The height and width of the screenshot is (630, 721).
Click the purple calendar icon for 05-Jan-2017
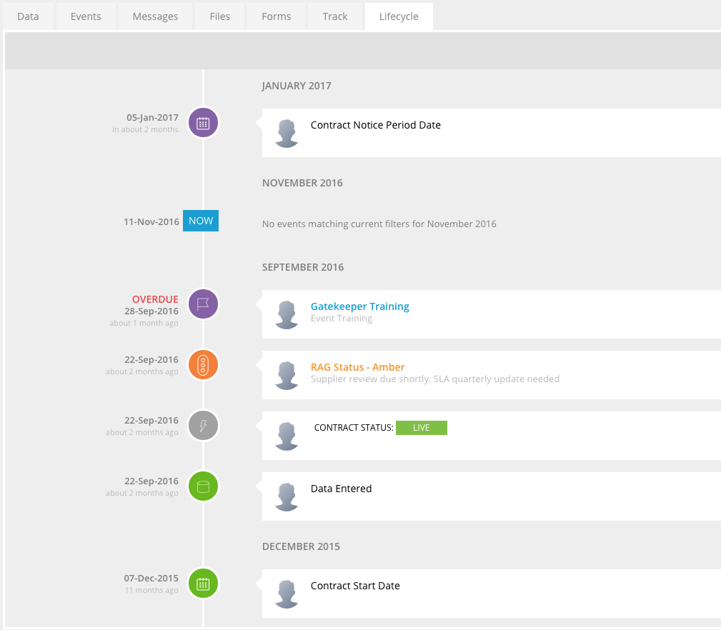[203, 123]
